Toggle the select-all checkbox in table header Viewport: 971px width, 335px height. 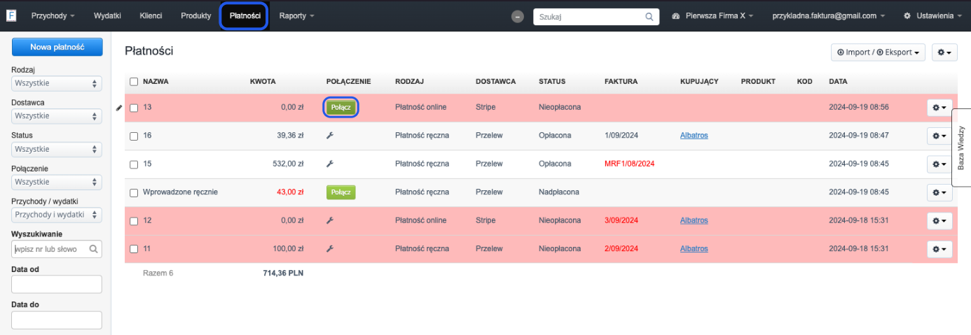[x=134, y=81]
